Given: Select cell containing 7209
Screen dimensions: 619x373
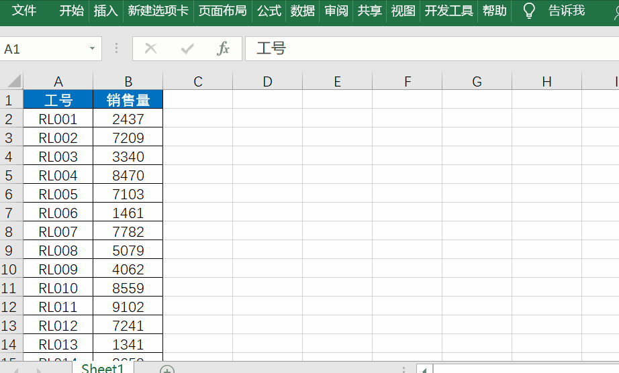Looking at the screenshot, I should point(128,138).
